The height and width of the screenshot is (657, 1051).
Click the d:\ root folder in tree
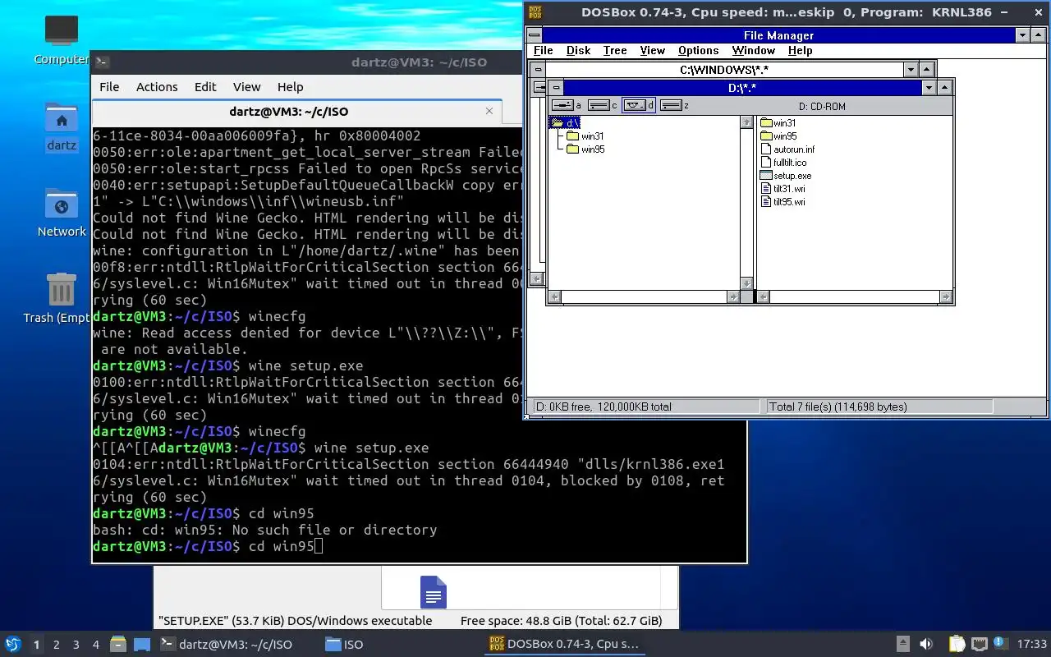tap(564, 123)
